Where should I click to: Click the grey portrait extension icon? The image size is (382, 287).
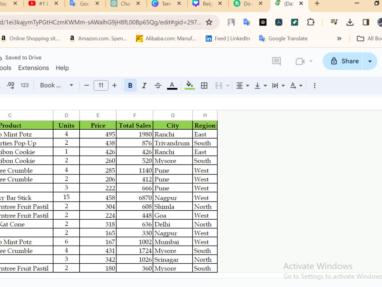point(231,22)
